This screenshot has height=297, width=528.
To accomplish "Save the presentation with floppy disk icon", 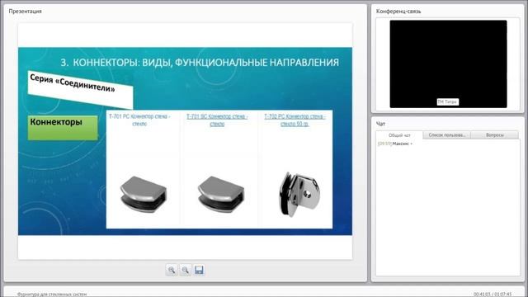I will (x=199, y=270).
